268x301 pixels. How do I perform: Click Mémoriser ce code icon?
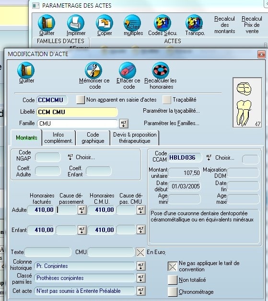click(93, 70)
